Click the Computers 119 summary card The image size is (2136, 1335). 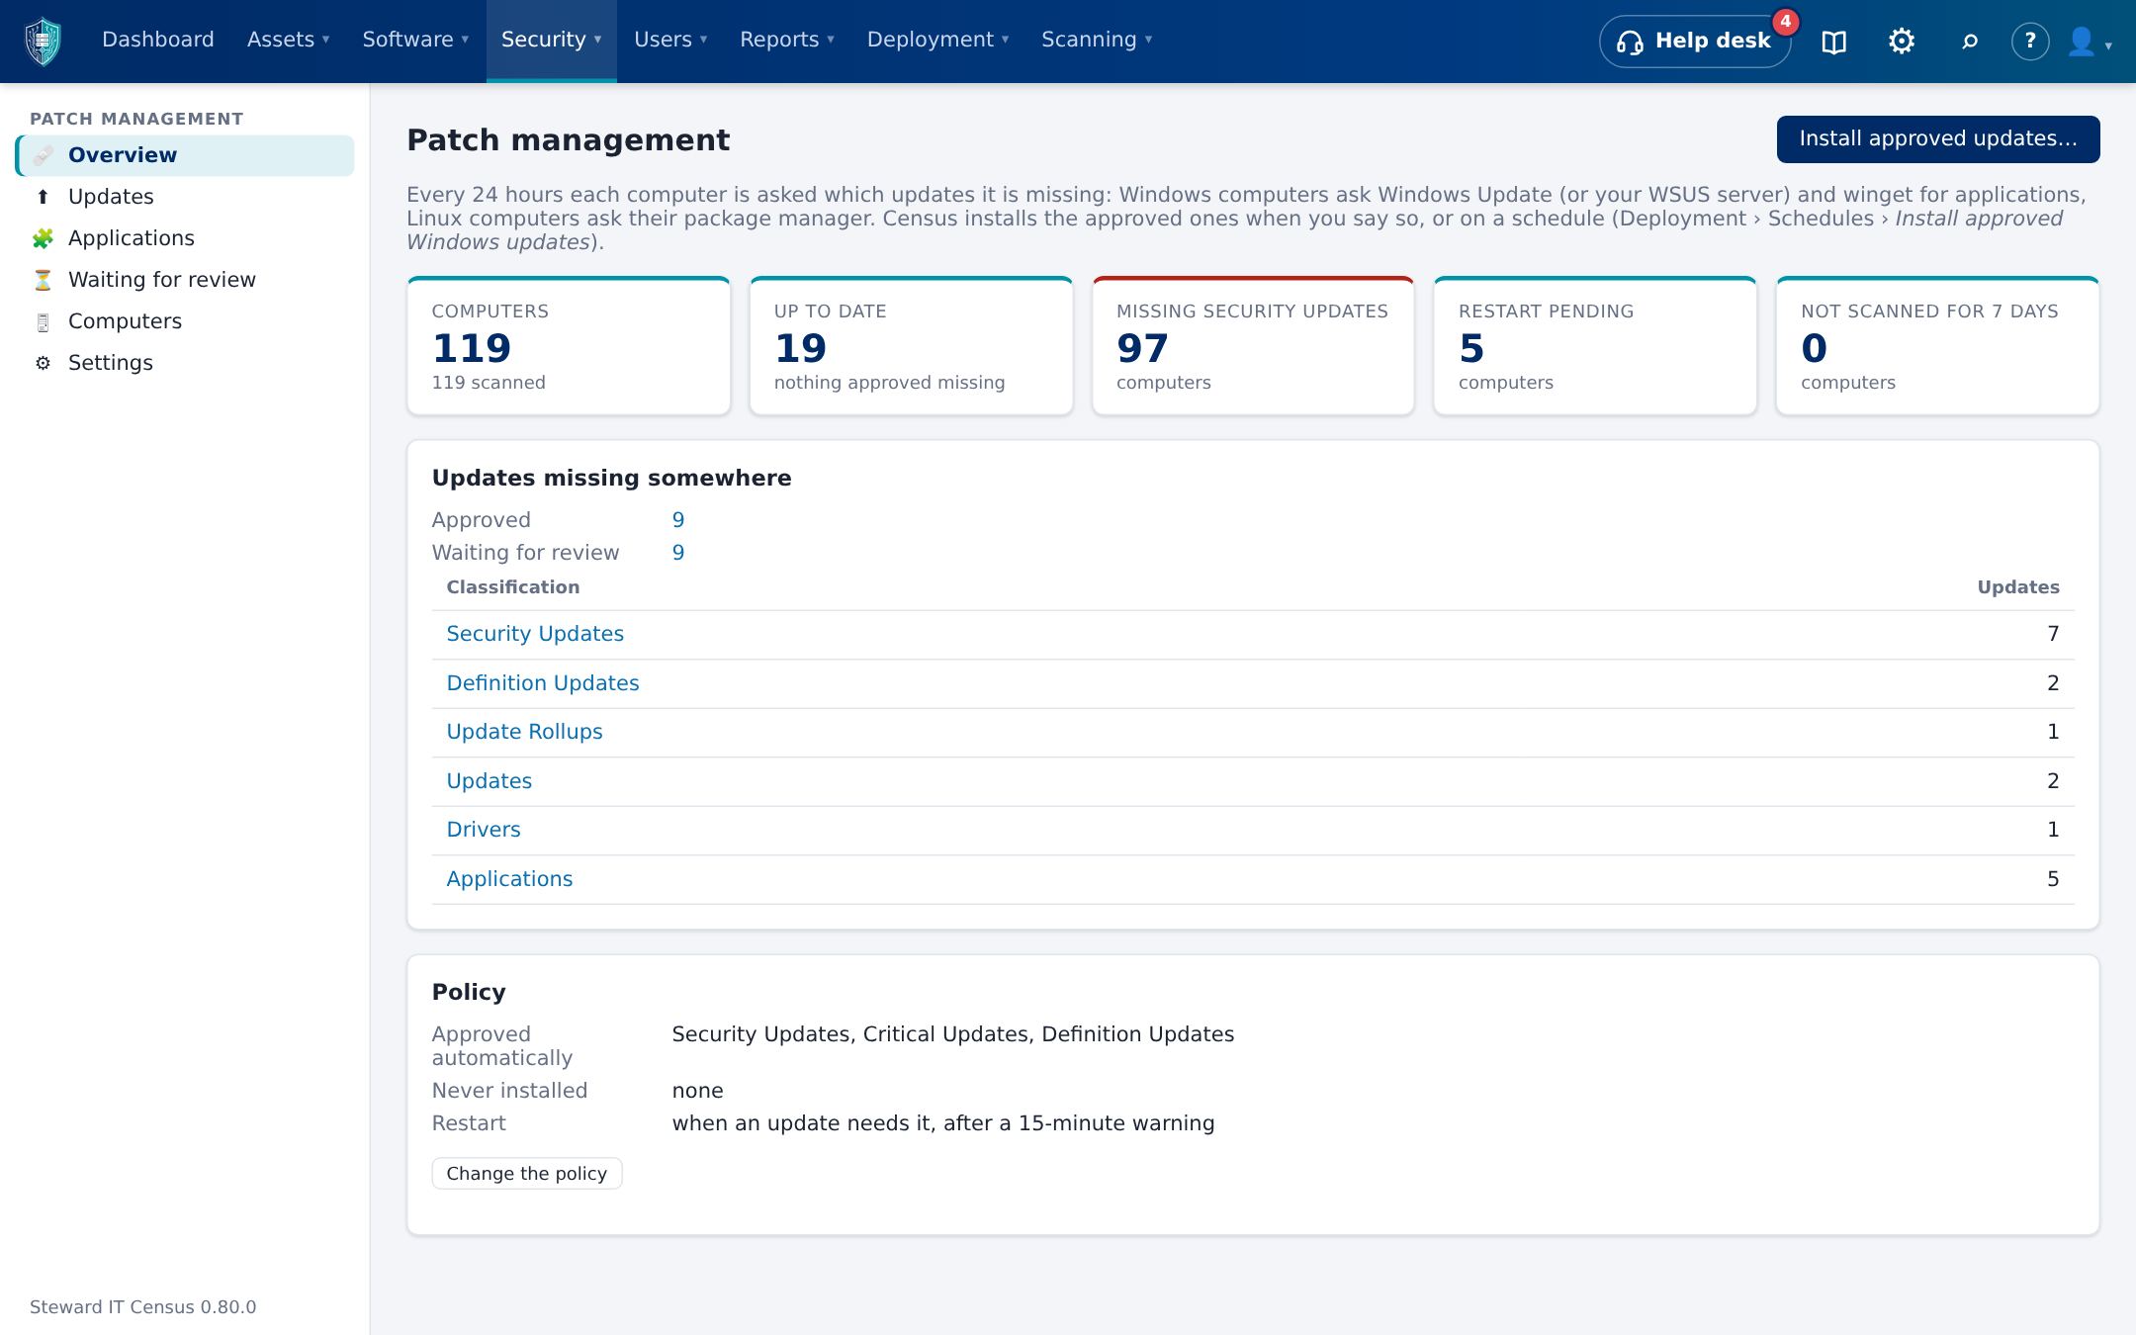coord(569,346)
